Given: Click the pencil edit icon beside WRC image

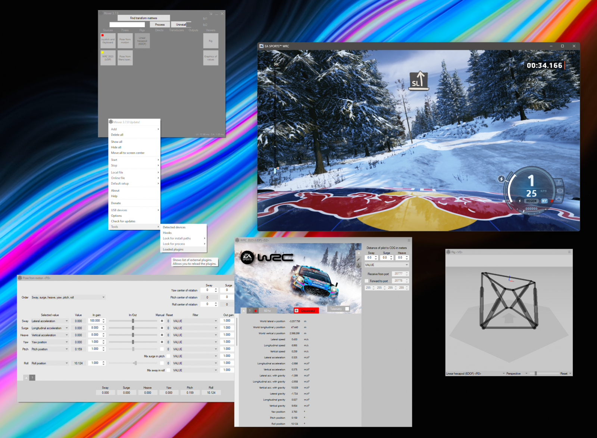Looking at the screenshot, I should tap(359, 259).
